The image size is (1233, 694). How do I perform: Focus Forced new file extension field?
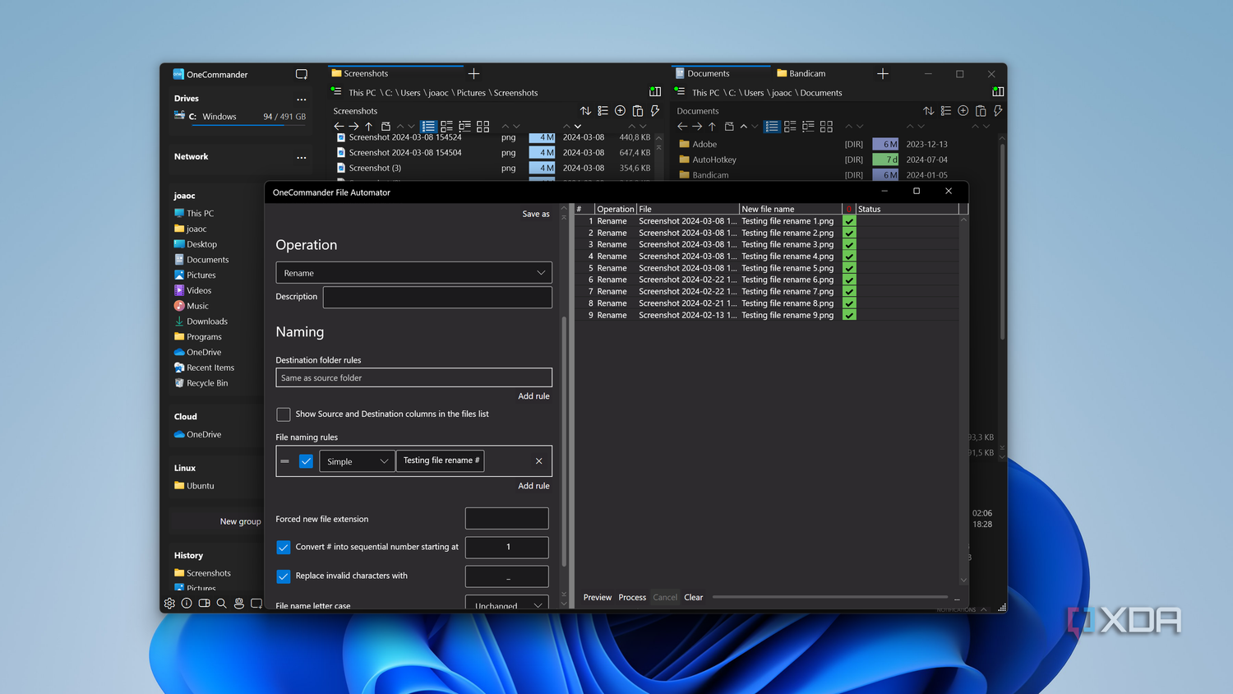(x=506, y=518)
